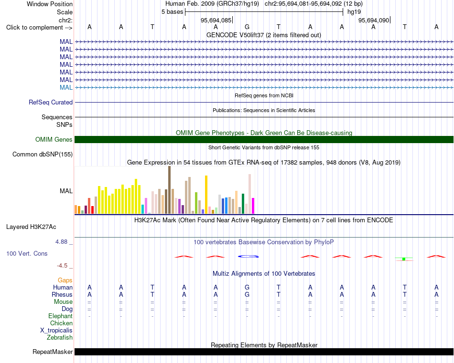Click the 100 Vert. Cons track label
The image size is (454, 363).
[27, 253]
